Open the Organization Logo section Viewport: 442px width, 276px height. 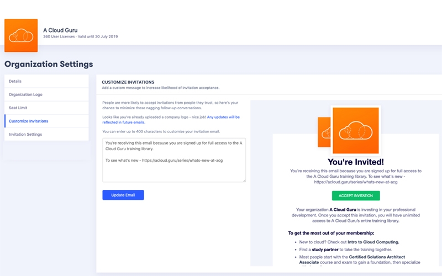click(x=46, y=94)
